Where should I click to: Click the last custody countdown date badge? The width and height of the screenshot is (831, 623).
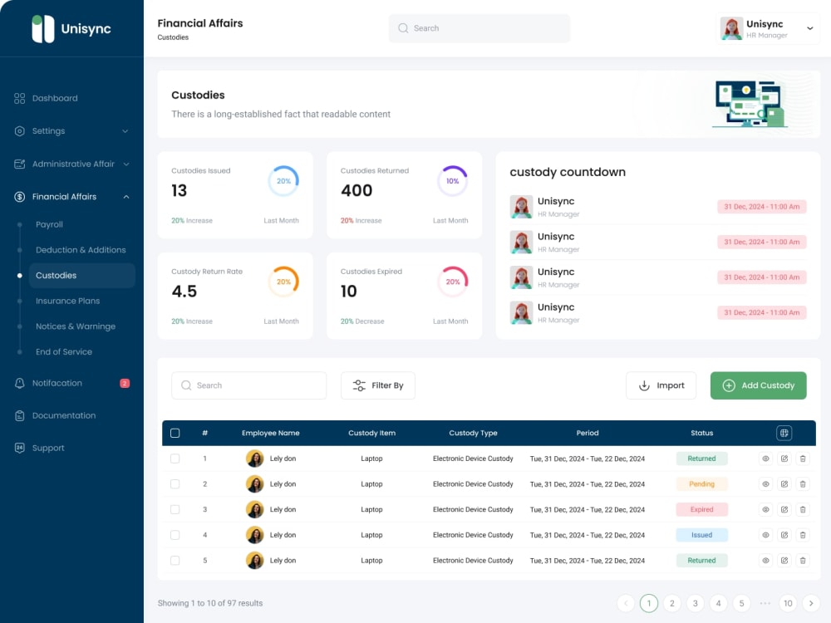pos(761,312)
